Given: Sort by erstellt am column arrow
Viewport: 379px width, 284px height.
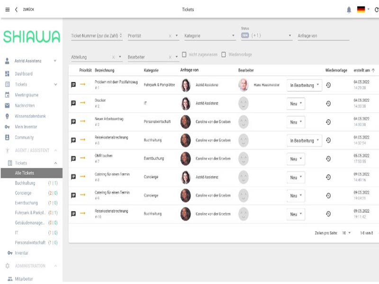Looking at the screenshot, I should pos(373,70).
